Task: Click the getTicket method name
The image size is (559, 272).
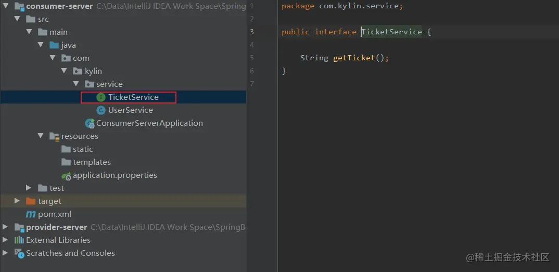Action: point(354,58)
